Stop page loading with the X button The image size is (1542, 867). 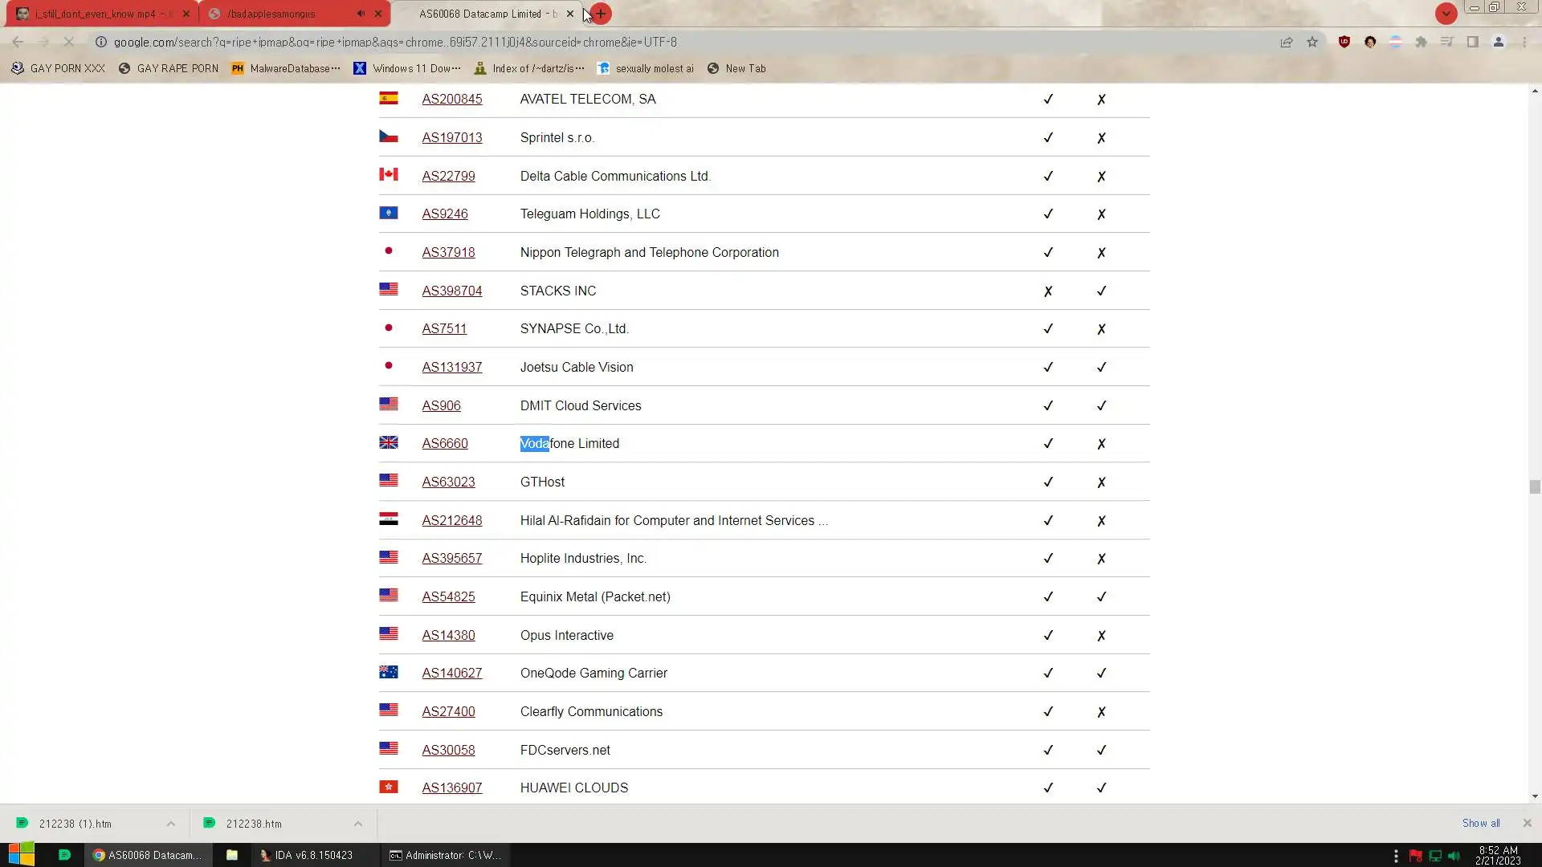click(x=69, y=42)
